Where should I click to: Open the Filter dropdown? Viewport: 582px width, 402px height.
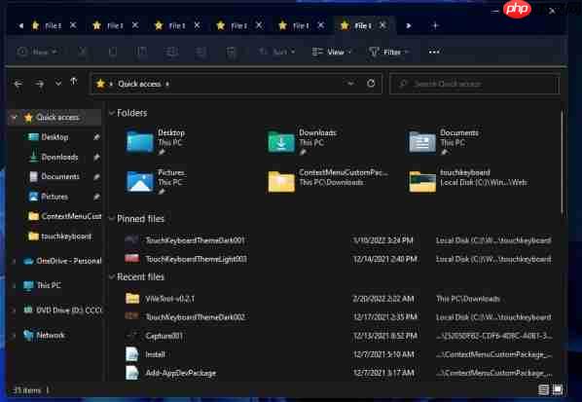388,52
